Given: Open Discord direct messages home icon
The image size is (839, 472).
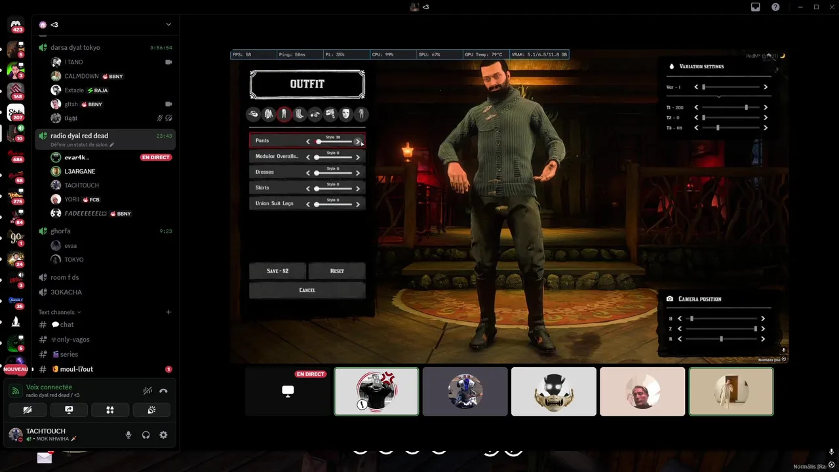Looking at the screenshot, I should point(16,26).
